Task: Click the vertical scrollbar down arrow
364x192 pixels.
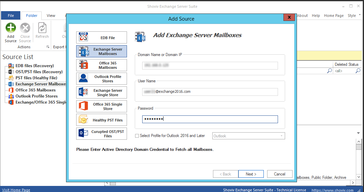Action: point(359,177)
